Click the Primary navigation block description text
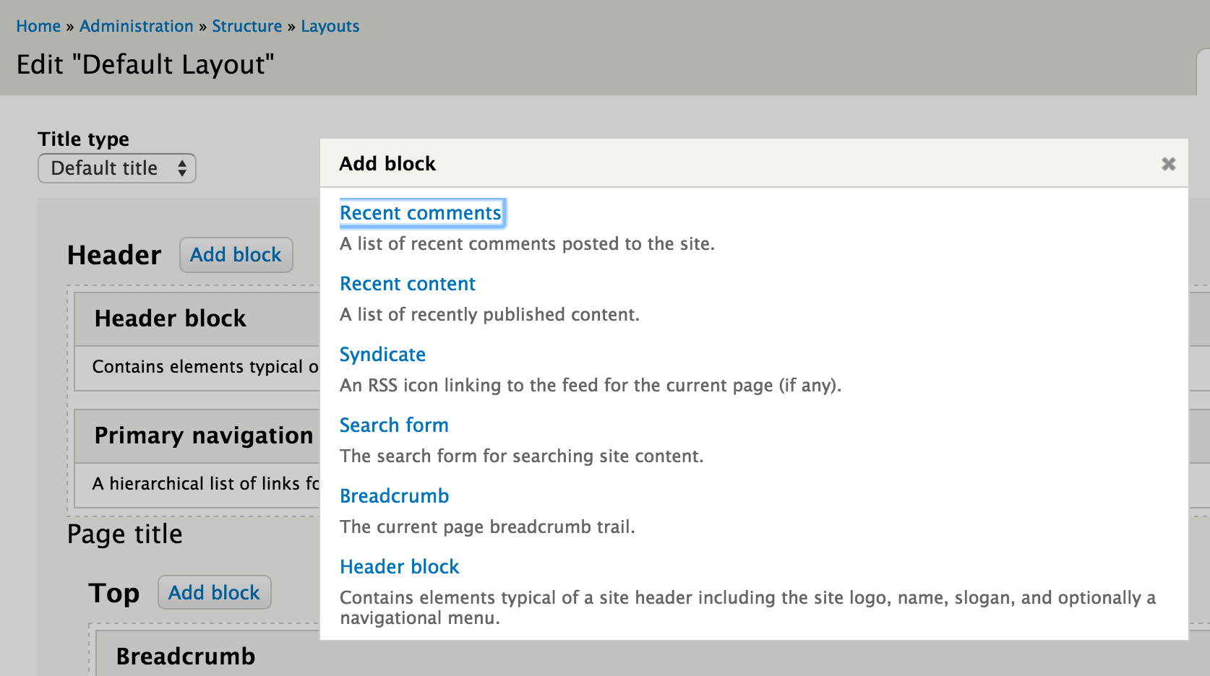Screen dimensions: 1210x676 pyautogui.click(x=205, y=483)
